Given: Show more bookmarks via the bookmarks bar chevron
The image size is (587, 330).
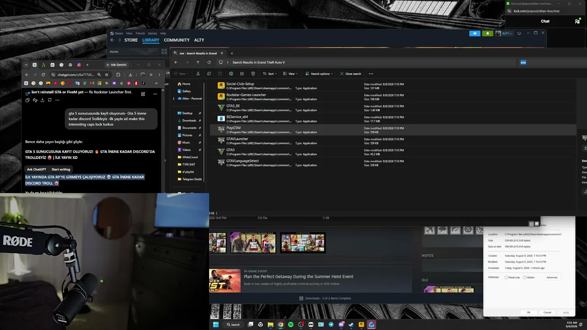Looking at the screenshot, I should (x=156, y=83).
